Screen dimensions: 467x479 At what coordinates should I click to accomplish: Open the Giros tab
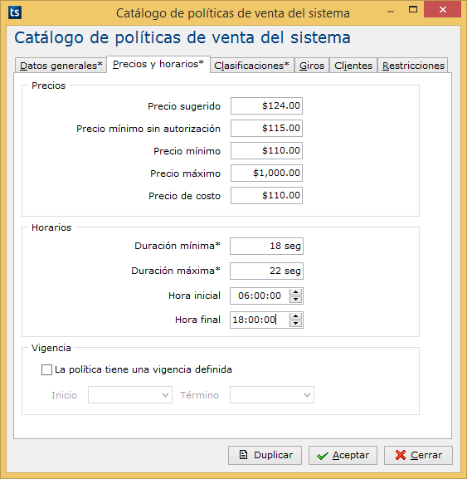point(312,66)
